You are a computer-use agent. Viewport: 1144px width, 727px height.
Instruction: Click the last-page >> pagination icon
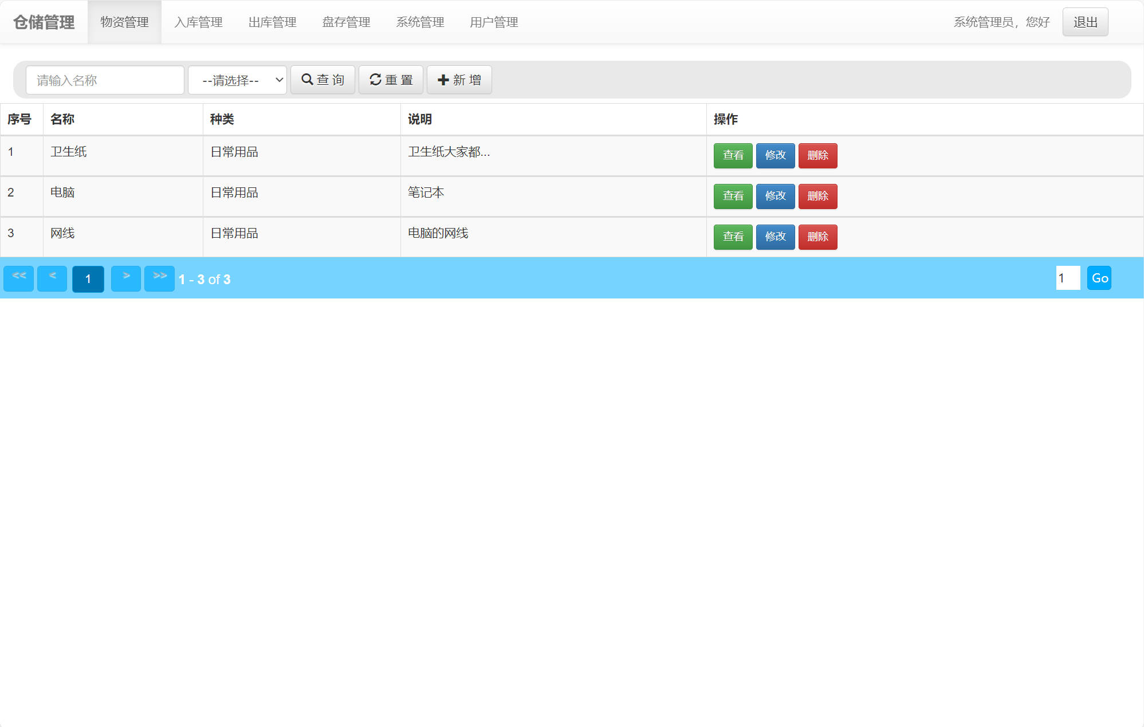[x=159, y=278]
